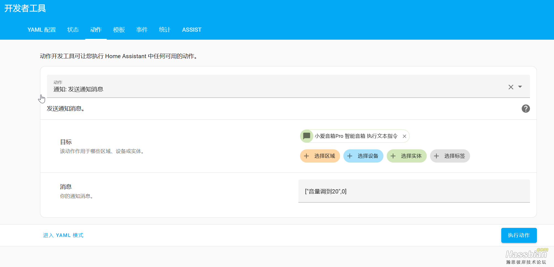Switch to the YAML 配置 tab
The image size is (554, 267).
[x=42, y=30]
